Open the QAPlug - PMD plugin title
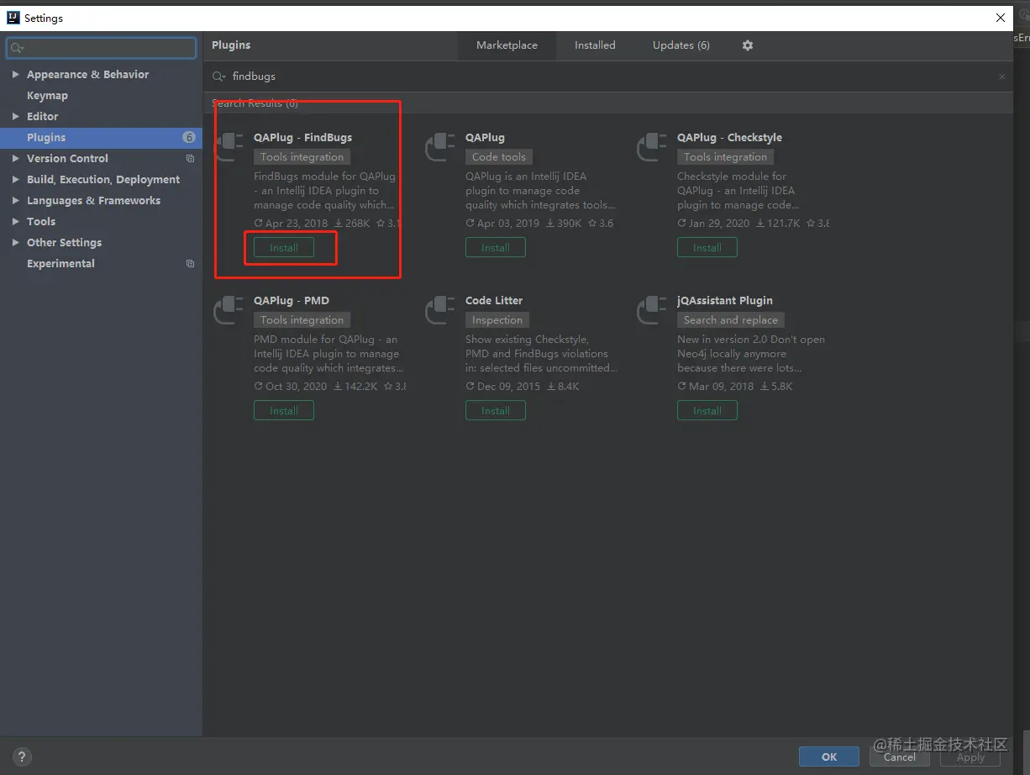 pos(292,301)
